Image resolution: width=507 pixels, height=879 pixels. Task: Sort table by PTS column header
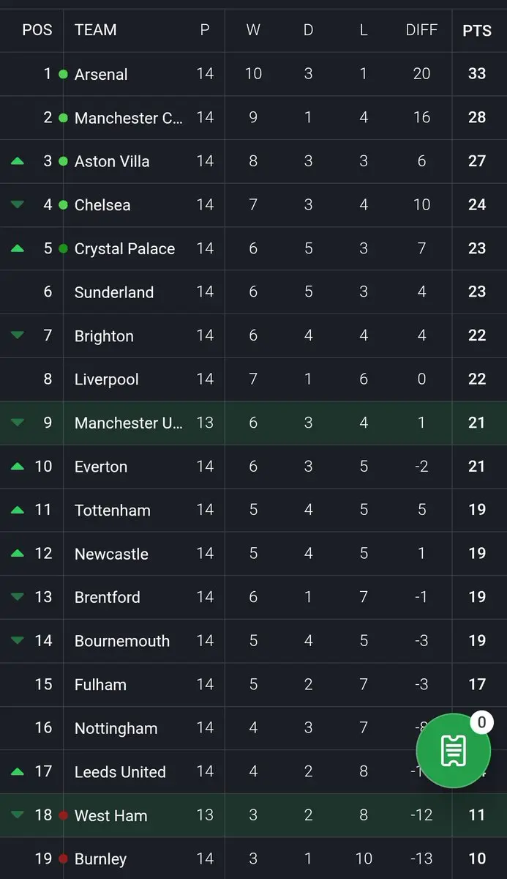pyautogui.click(x=477, y=31)
